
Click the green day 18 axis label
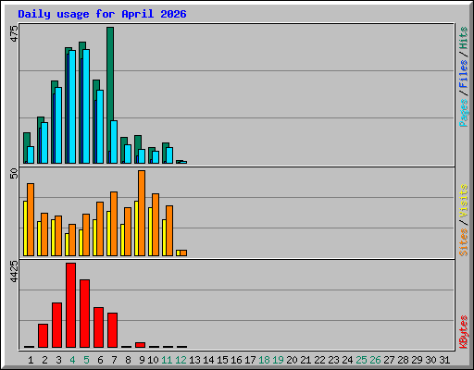click(x=264, y=360)
